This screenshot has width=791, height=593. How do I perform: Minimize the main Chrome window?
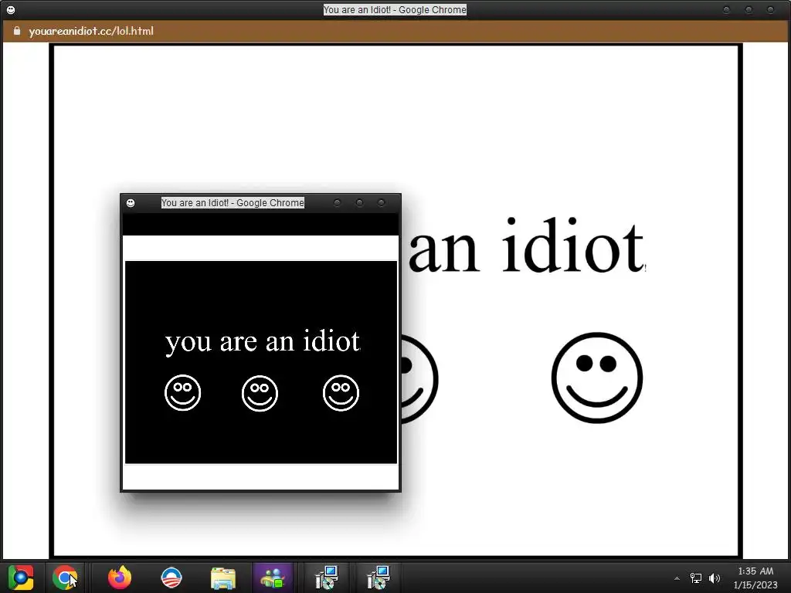pos(726,9)
